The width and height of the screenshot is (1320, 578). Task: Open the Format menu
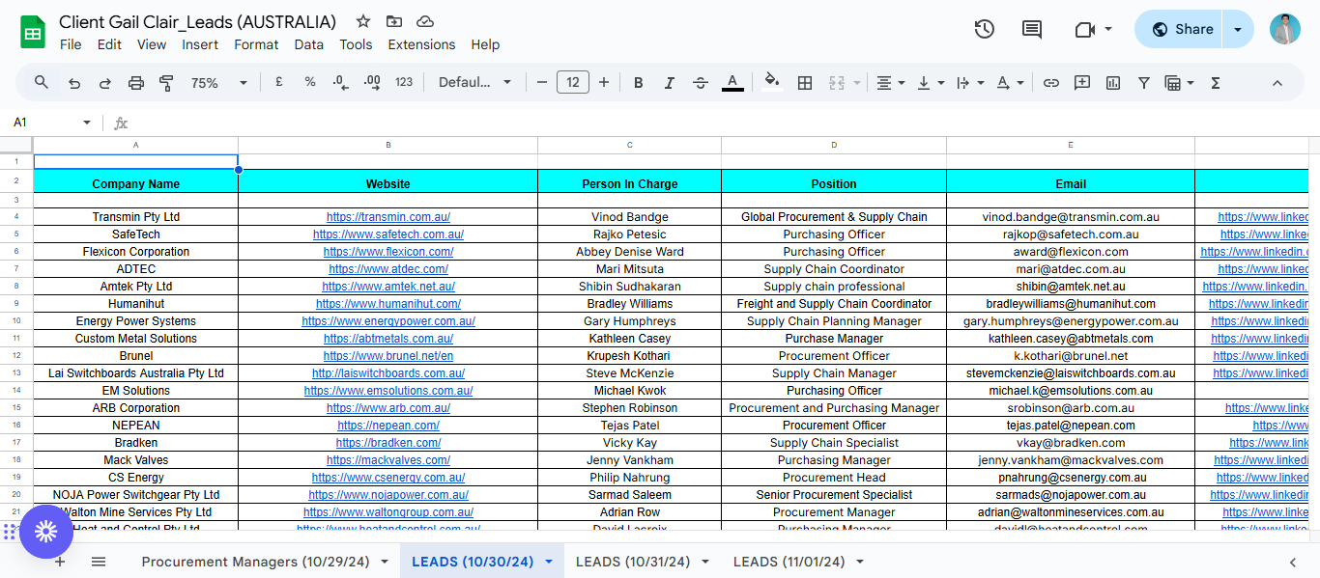coord(256,44)
